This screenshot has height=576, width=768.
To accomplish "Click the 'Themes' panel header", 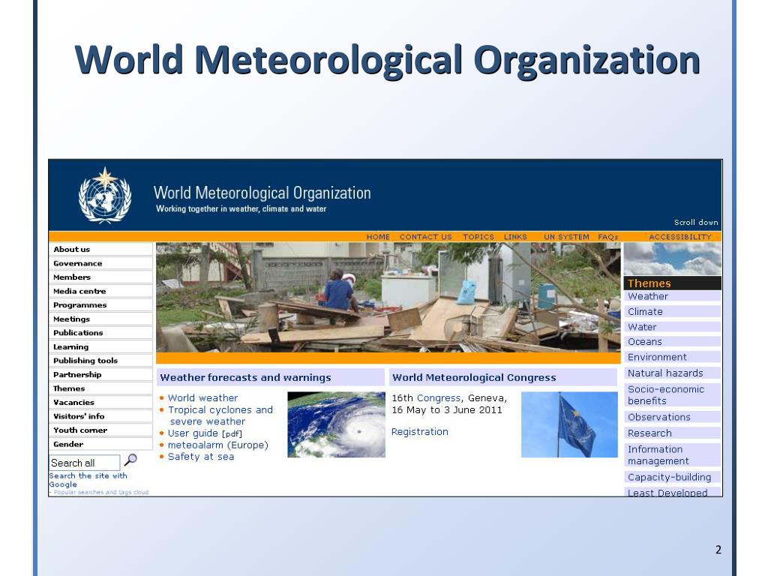I will pos(673,283).
